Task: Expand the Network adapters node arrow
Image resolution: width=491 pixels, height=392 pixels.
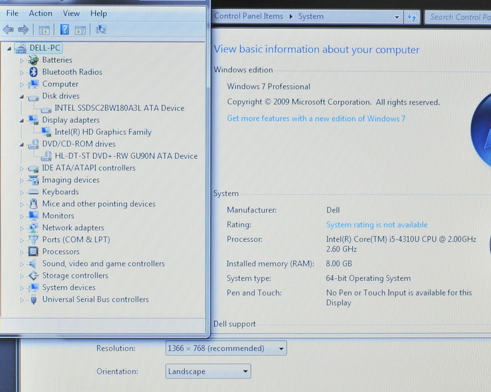Action: coord(22,229)
